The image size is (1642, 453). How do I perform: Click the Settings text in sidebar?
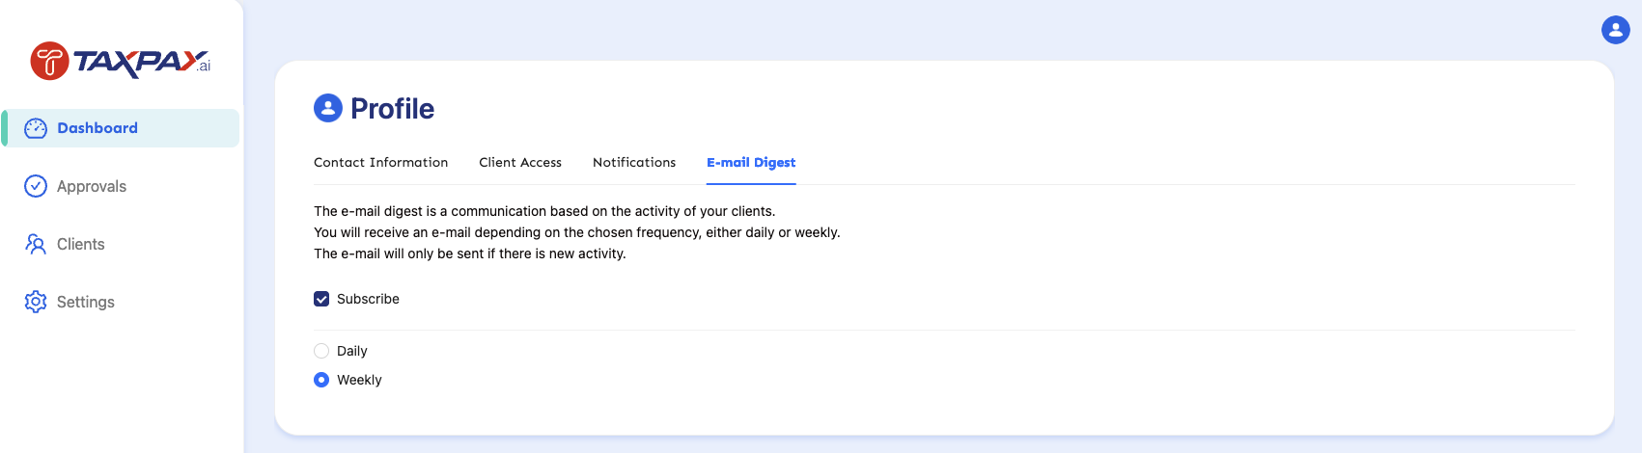[x=86, y=302]
